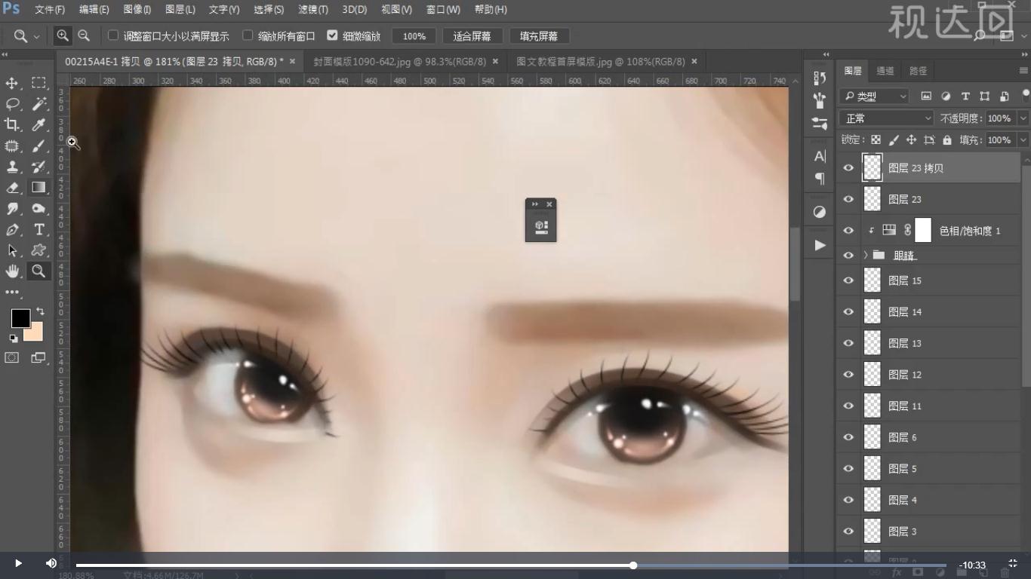Select the Sponge tool
The image size is (1031, 579).
[38, 209]
